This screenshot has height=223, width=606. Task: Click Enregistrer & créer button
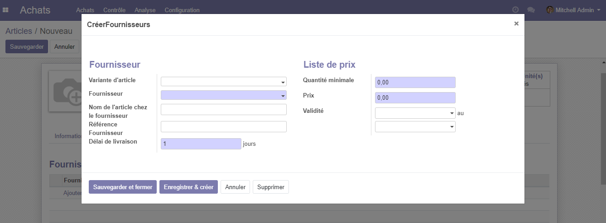[x=188, y=187]
